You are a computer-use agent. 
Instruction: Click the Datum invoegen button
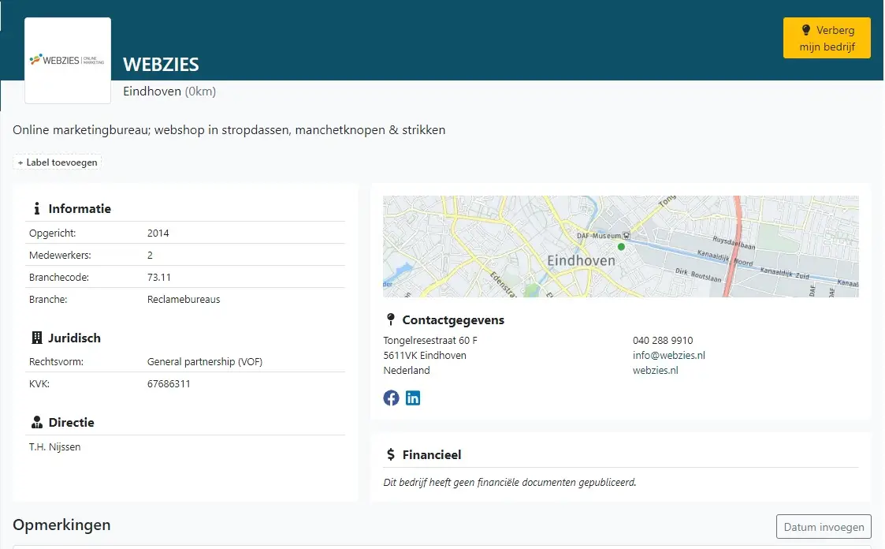click(x=824, y=527)
